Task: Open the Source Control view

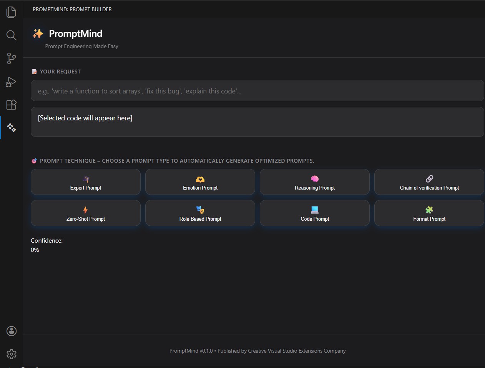Action: point(11,58)
